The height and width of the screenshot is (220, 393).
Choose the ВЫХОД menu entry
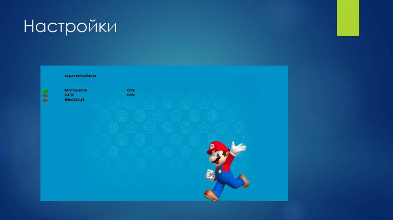(x=74, y=100)
